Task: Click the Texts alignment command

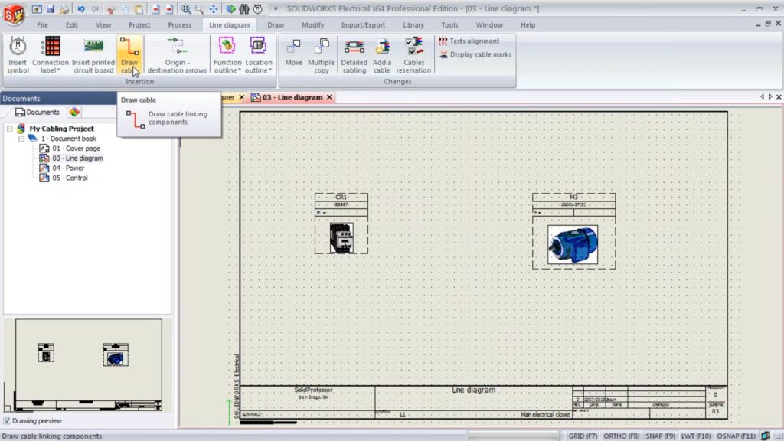Action: point(469,41)
